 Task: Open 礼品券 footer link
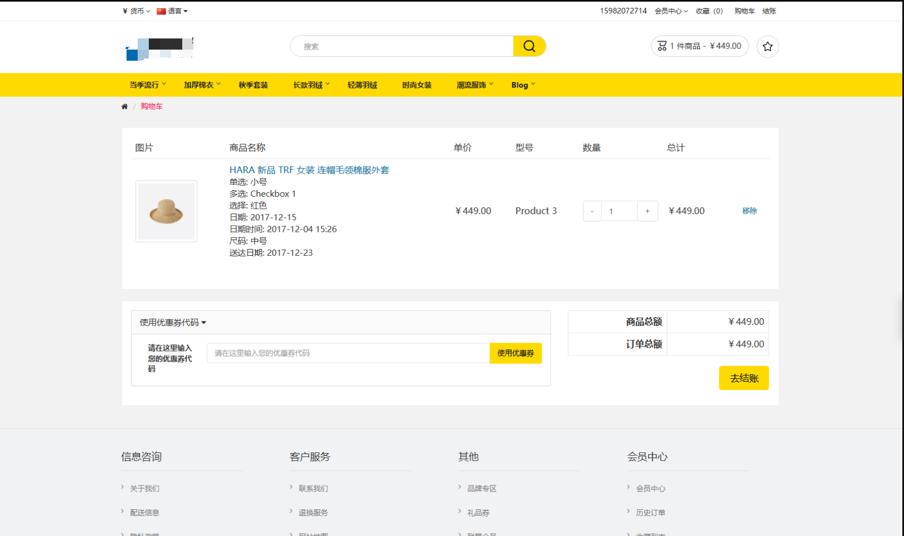[478, 513]
